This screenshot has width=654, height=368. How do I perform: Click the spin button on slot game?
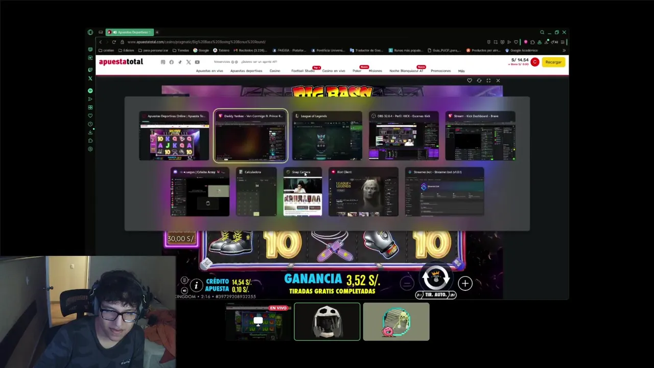(x=436, y=279)
